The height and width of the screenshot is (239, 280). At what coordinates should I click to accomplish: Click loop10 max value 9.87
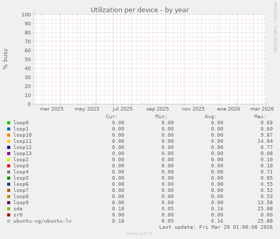tap(267, 135)
